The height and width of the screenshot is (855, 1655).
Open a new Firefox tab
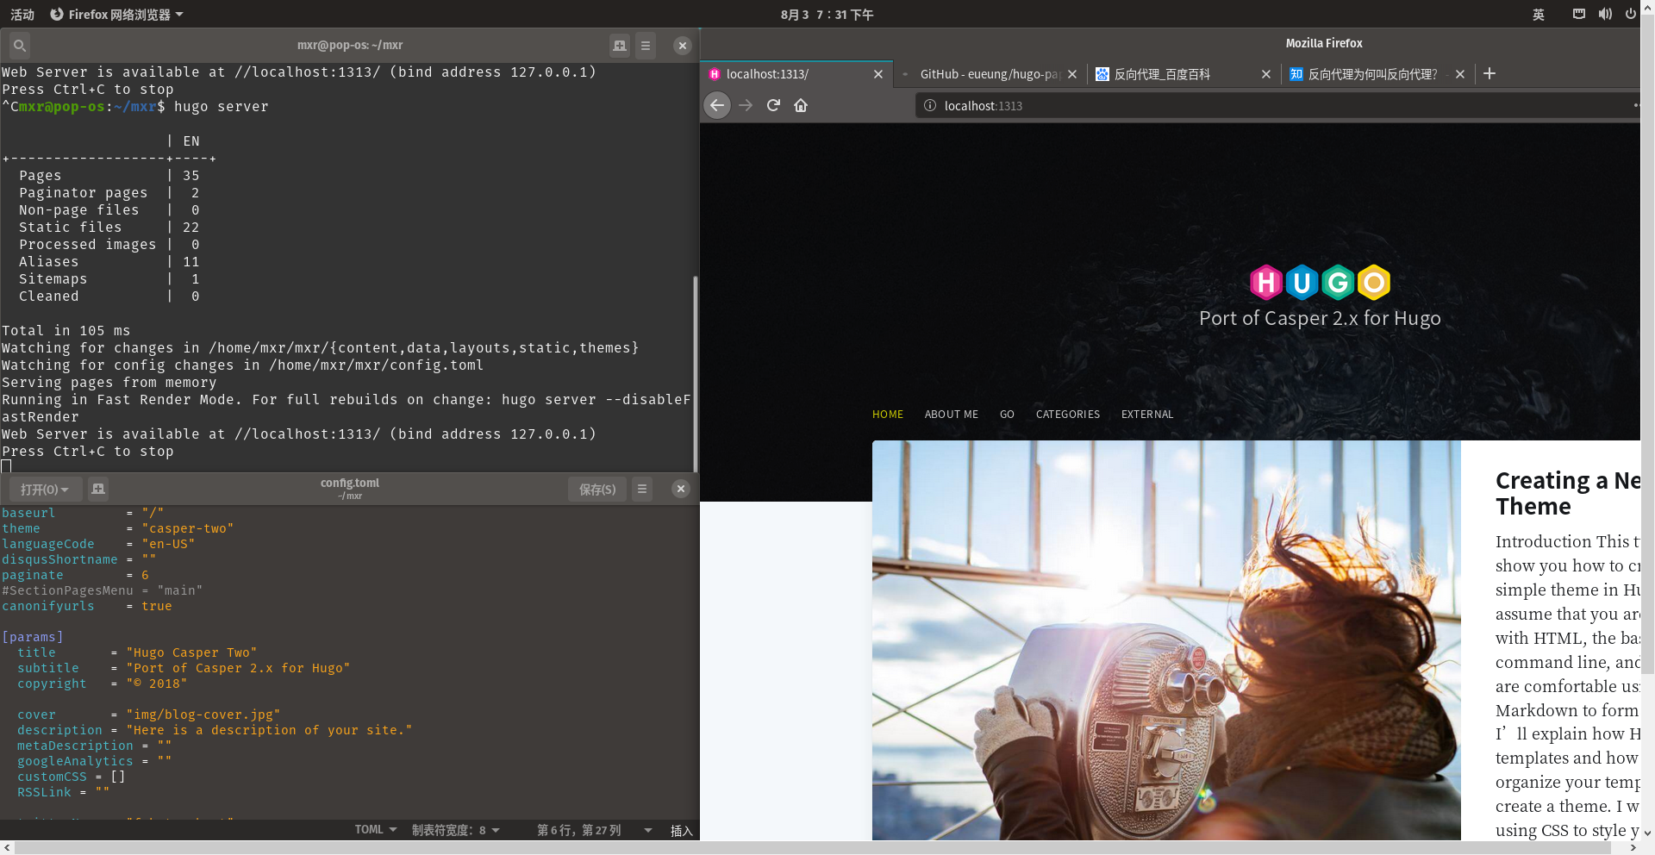1489,74
